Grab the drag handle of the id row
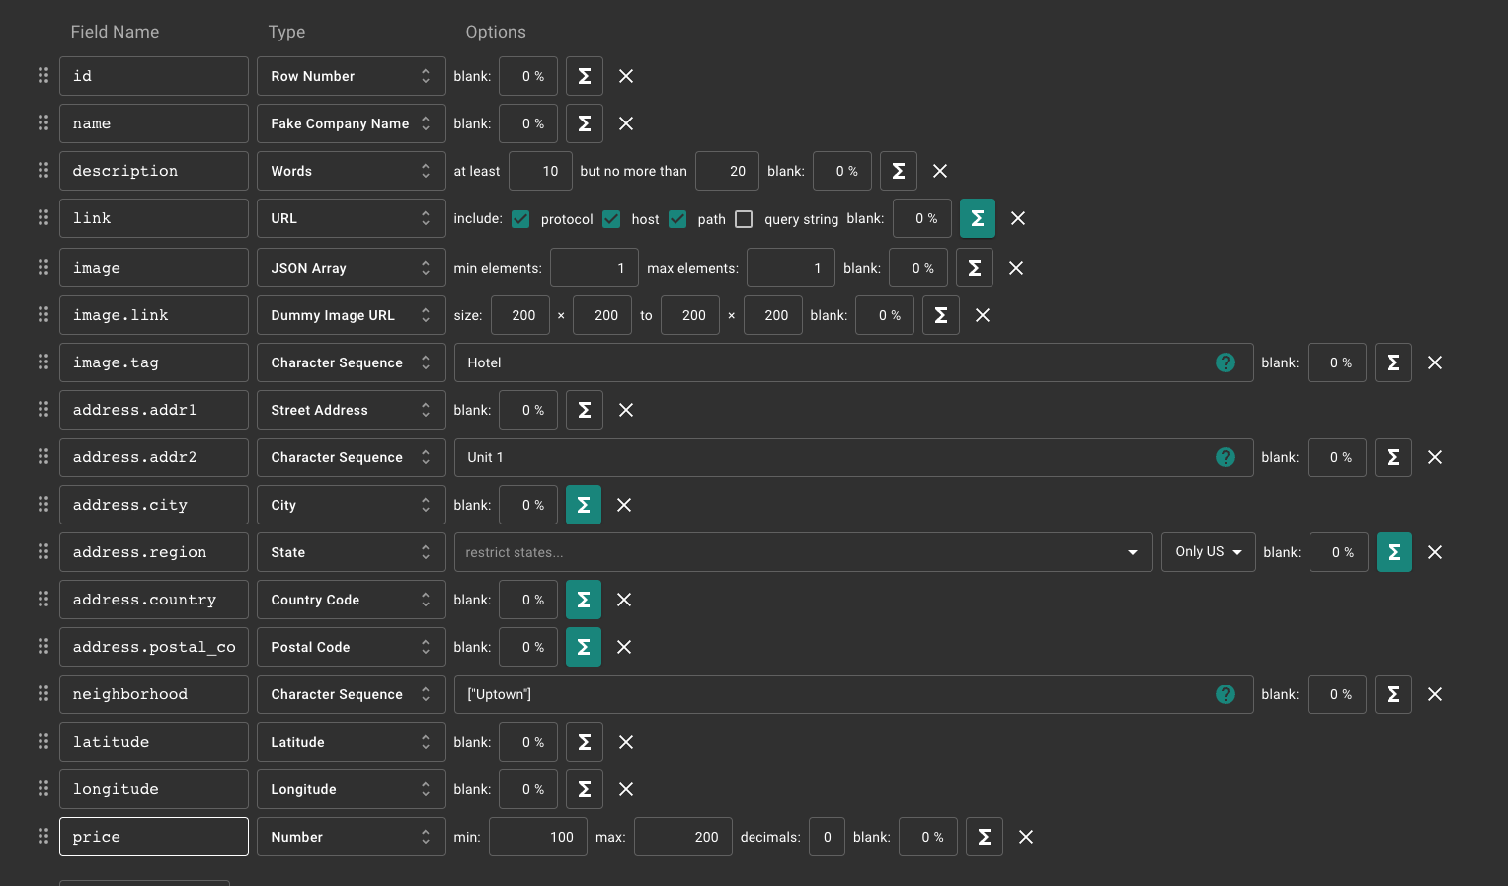This screenshot has height=886, width=1508. point(43,75)
